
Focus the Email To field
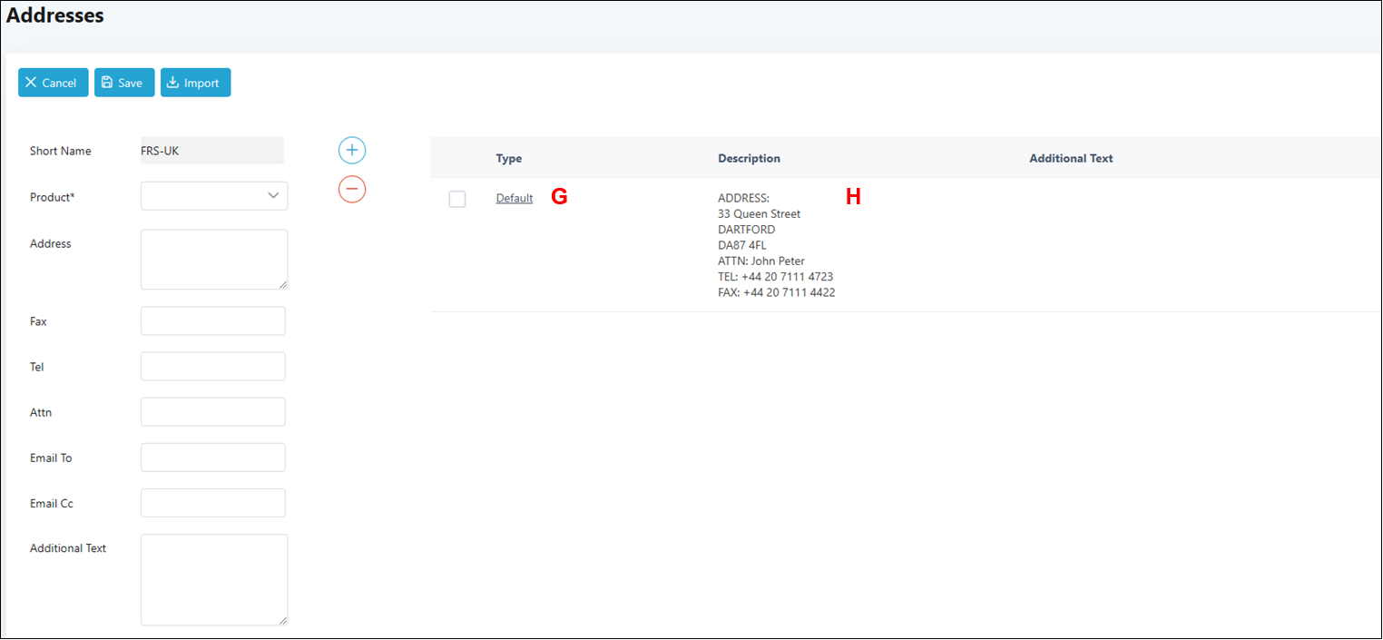point(213,458)
